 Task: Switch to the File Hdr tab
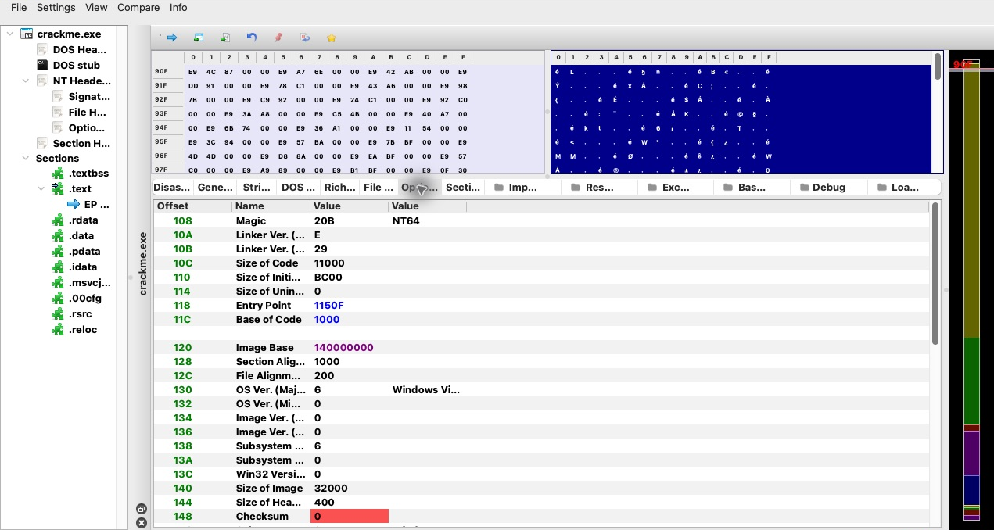(x=379, y=188)
